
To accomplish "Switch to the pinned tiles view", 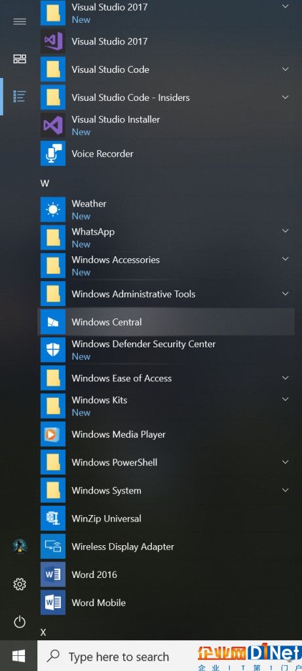I will (20, 58).
